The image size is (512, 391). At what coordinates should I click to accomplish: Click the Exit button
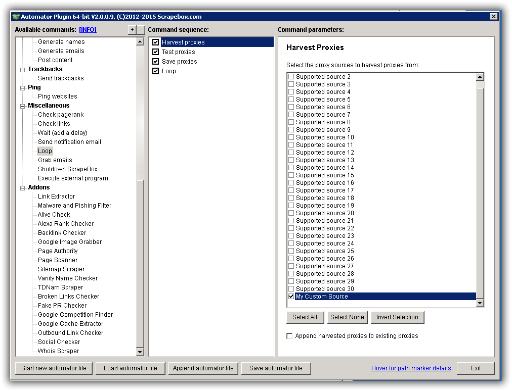point(476,368)
